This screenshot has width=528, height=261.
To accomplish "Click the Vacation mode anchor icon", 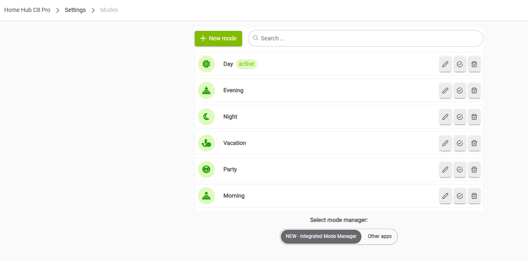I will [x=207, y=143].
